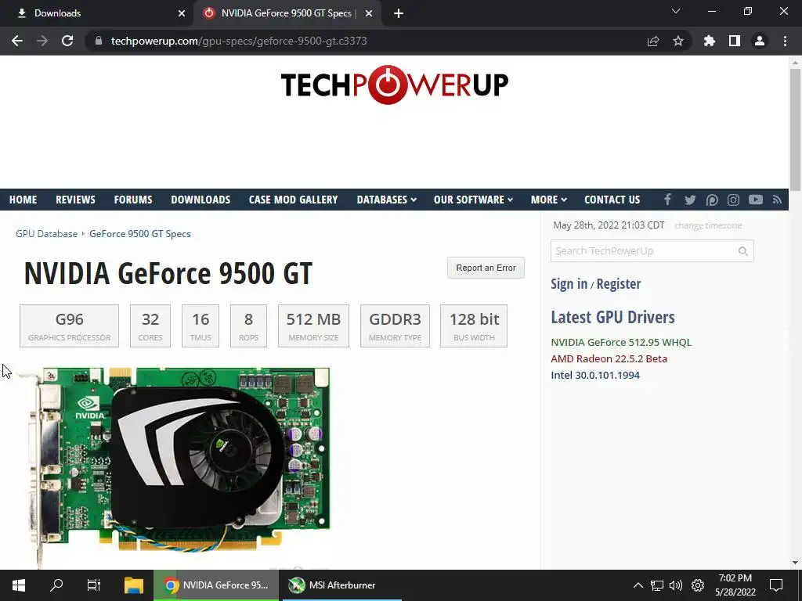Open the tab search chevron
The image size is (802, 601).
coord(676,11)
